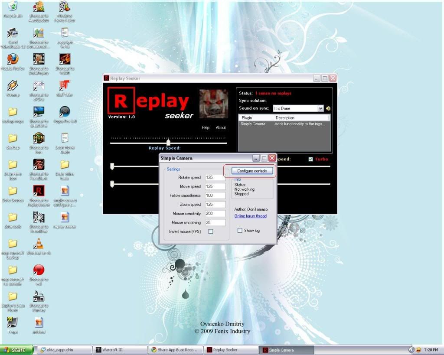
Task: Select the Shortcut to HoN icon
Action: pos(39,143)
